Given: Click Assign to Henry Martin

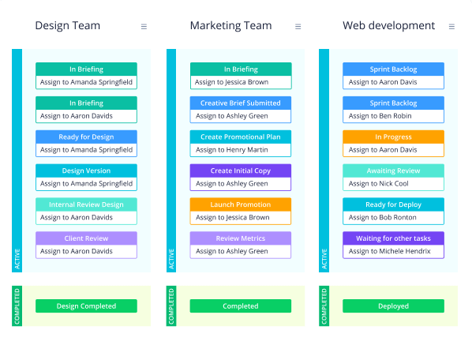Looking at the screenshot, I should [241, 150].
